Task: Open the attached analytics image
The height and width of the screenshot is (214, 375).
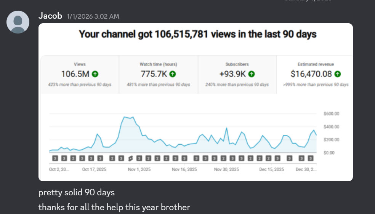Action: (x=196, y=102)
